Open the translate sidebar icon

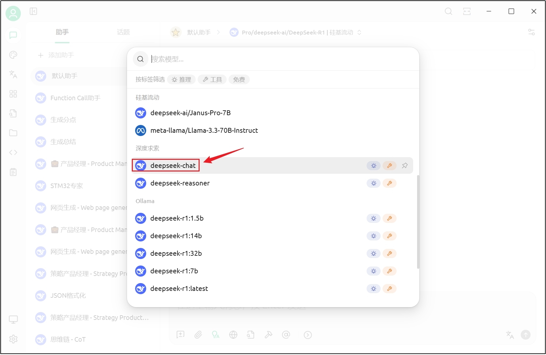13,75
